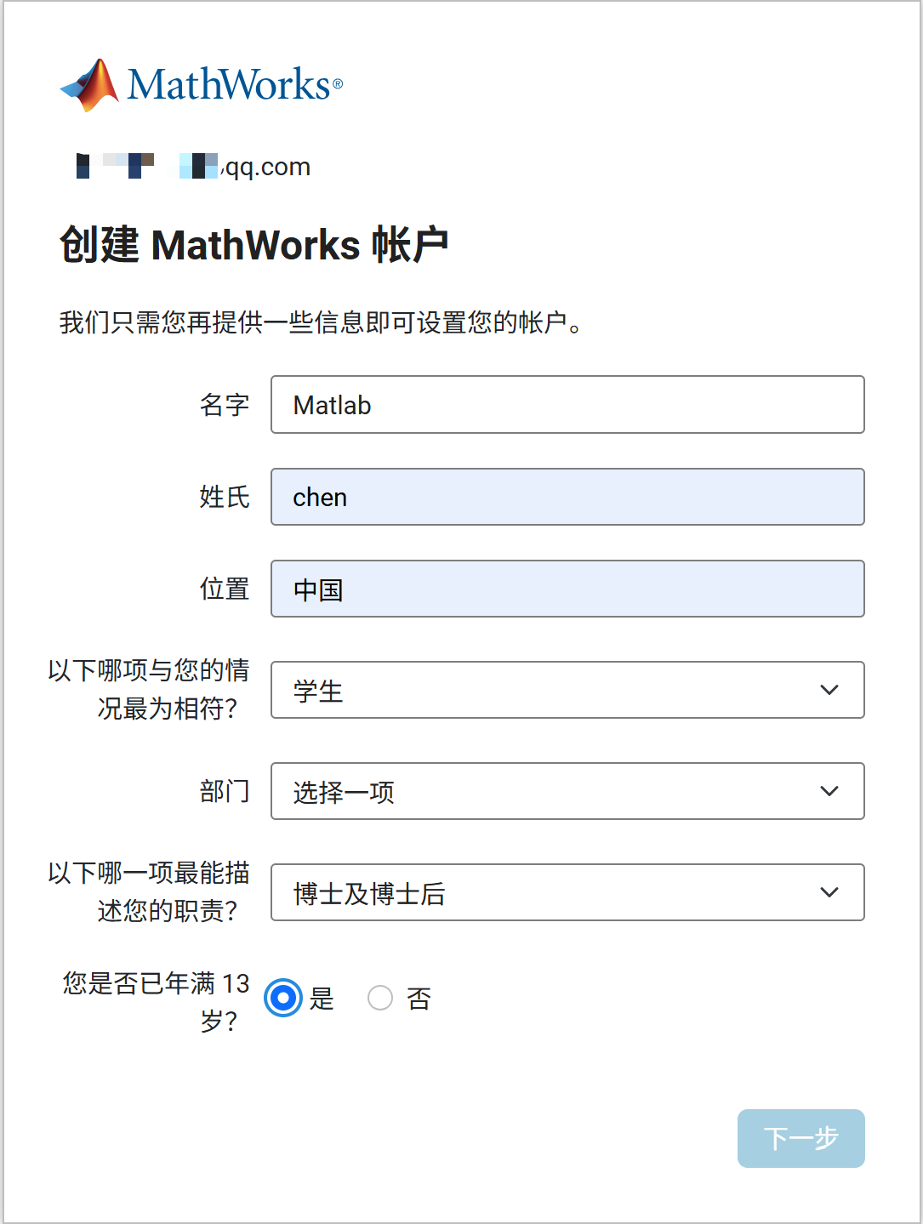Toggle the age confirmation to 否

380,998
